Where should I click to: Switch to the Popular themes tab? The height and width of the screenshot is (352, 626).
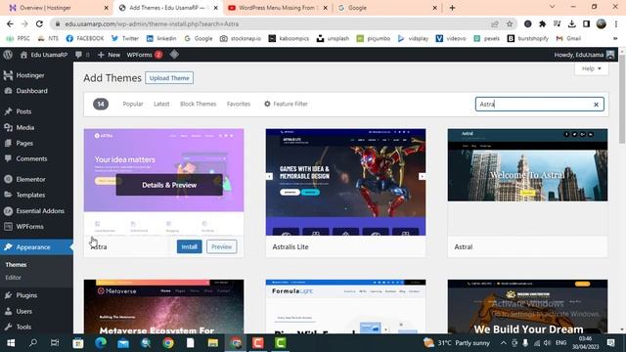[x=133, y=104]
